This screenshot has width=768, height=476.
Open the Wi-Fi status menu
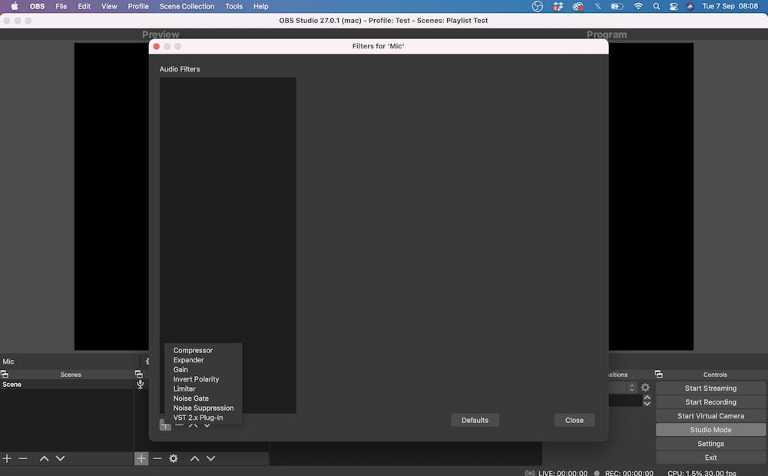pos(637,6)
